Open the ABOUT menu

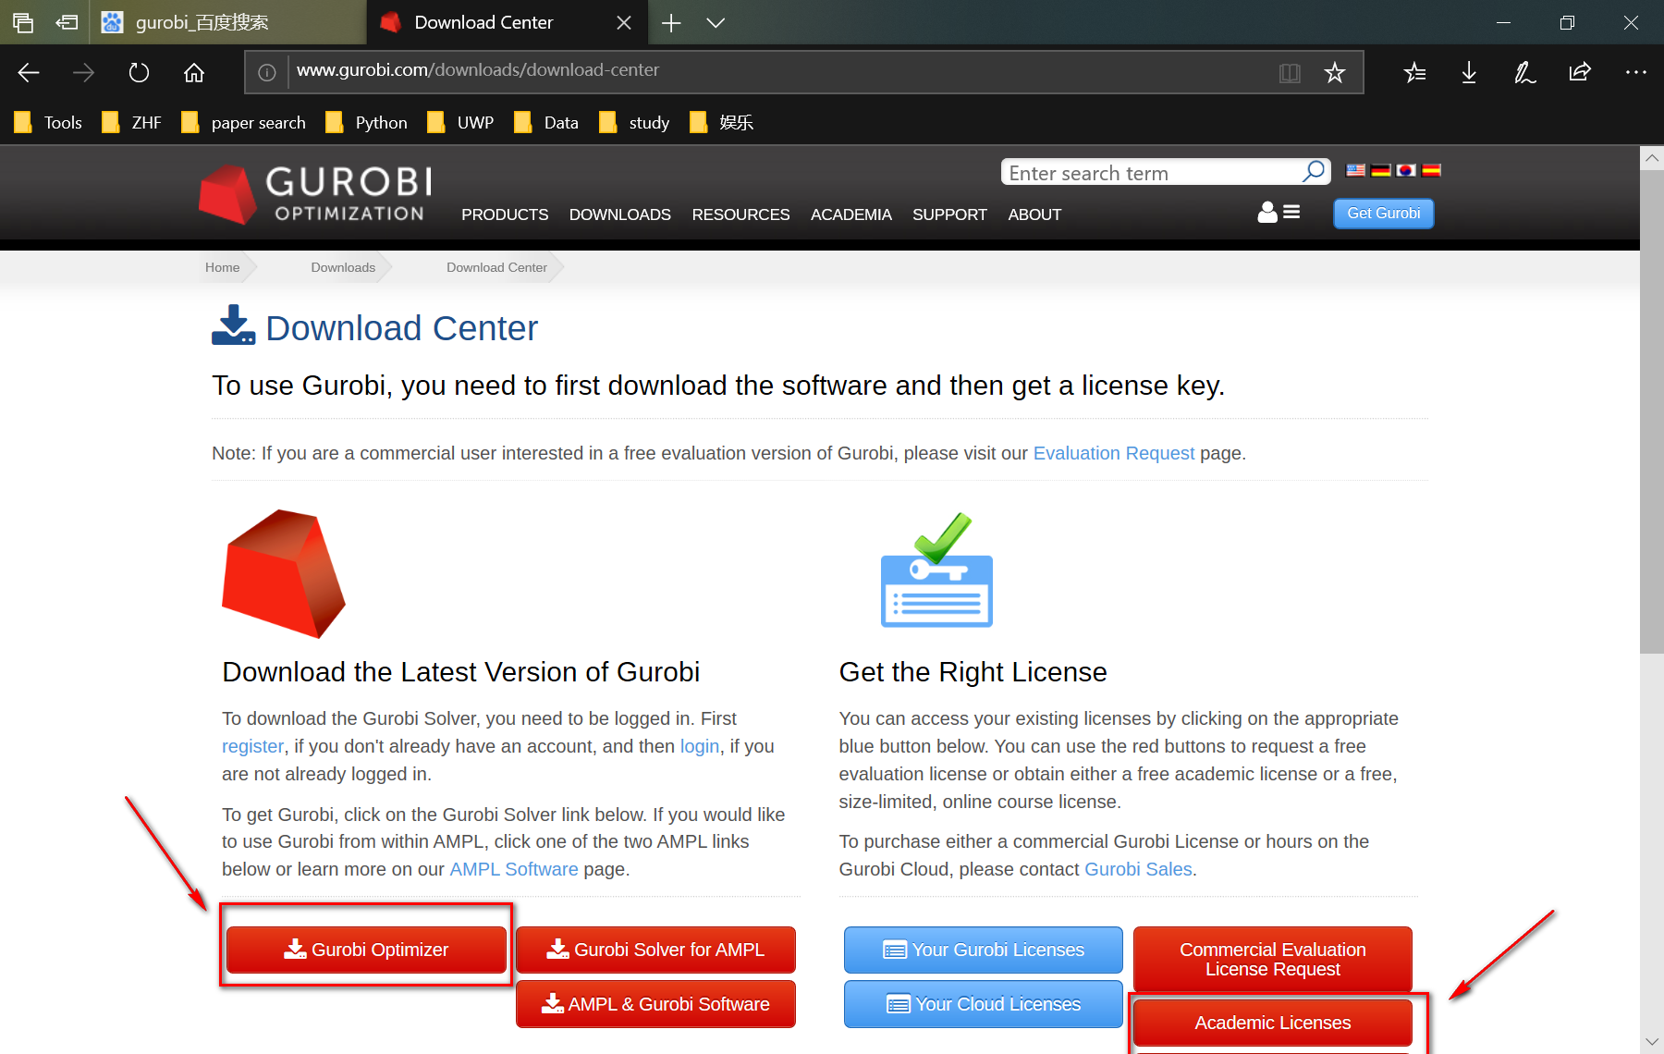1034,214
